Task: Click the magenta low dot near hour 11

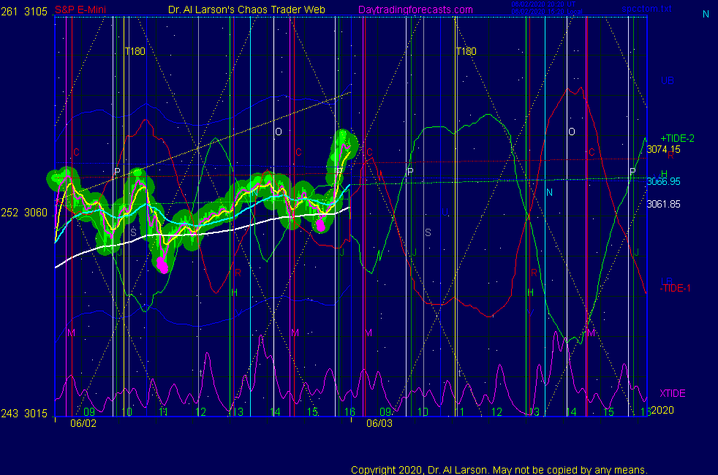Action: pos(162,265)
